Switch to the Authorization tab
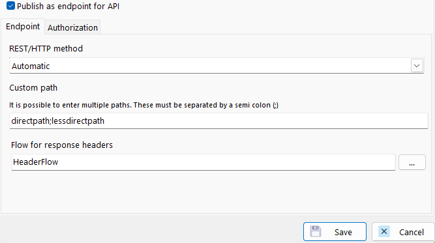The image size is (435, 243). click(72, 27)
